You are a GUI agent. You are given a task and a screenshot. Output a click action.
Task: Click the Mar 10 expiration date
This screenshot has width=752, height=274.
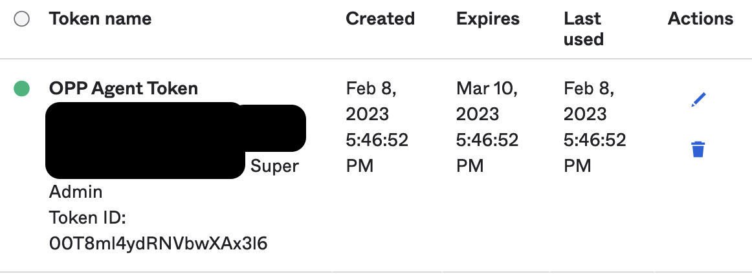click(x=486, y=89)
